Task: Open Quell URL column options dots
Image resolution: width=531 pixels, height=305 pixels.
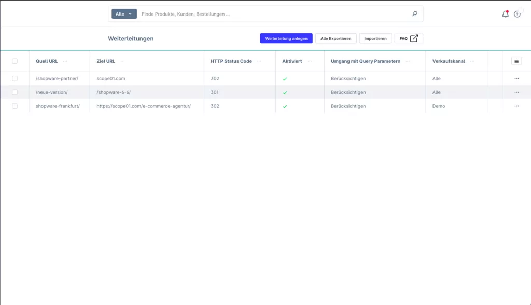Action: point(65,61)
